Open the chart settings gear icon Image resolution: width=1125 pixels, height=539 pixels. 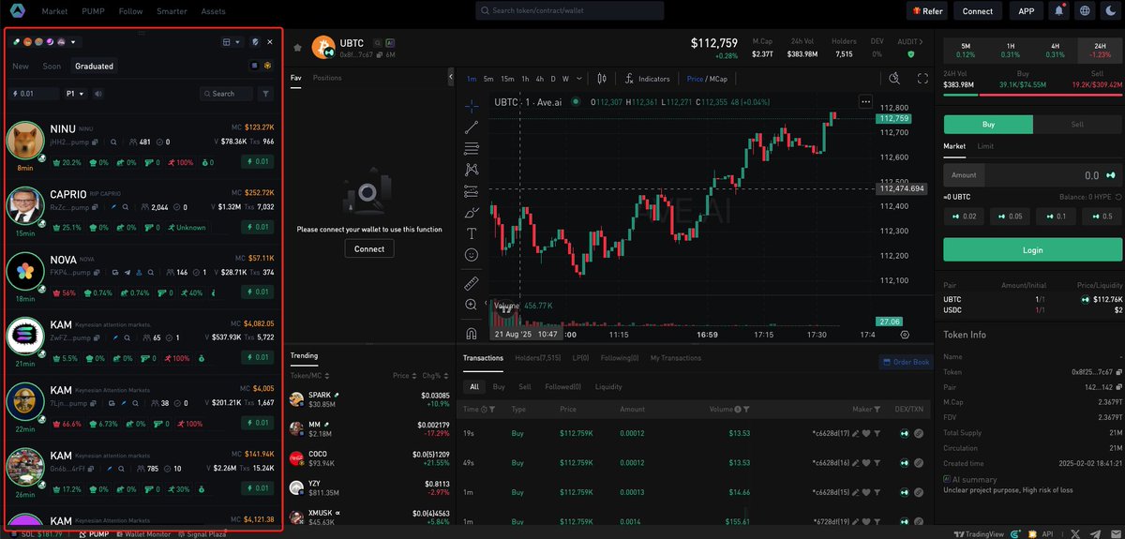[x=904, y=334]
